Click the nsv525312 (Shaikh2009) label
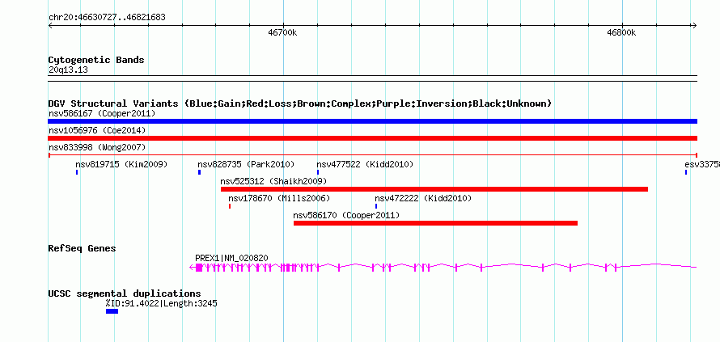Screen dimensions: 720x342 (x=273, y=181)
